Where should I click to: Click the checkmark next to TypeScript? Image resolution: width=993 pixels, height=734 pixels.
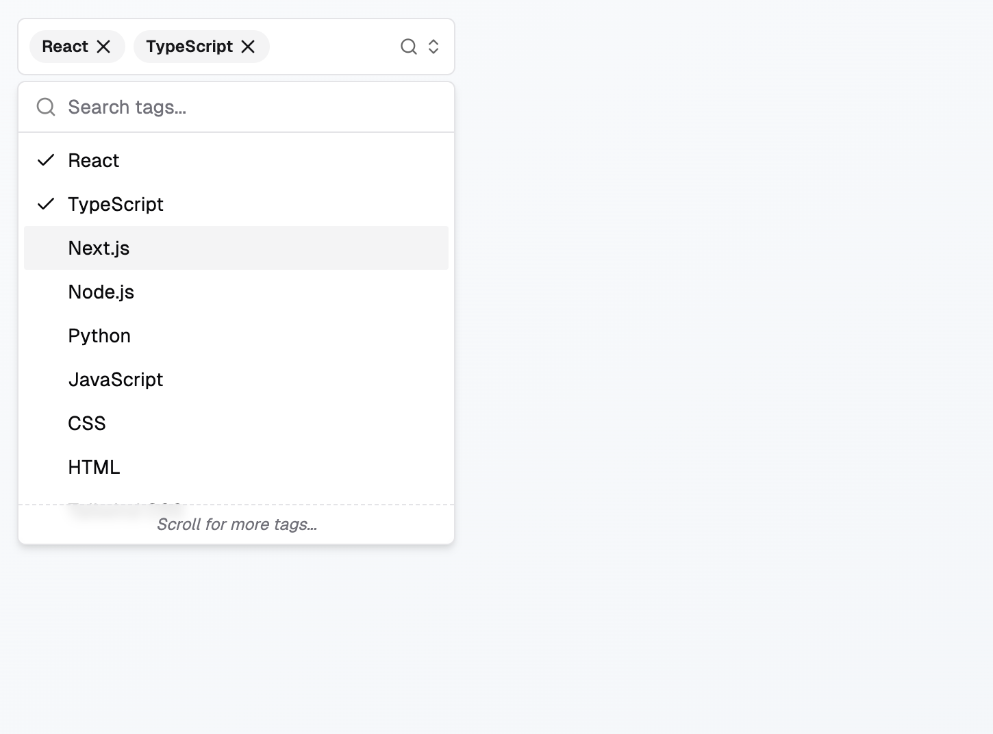(46, 204)
